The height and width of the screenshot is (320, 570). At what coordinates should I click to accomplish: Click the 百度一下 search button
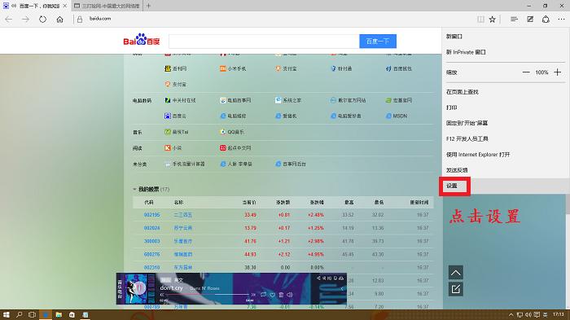pos(378,41)
